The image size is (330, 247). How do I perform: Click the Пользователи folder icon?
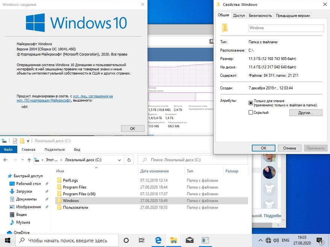pos(59,207)
